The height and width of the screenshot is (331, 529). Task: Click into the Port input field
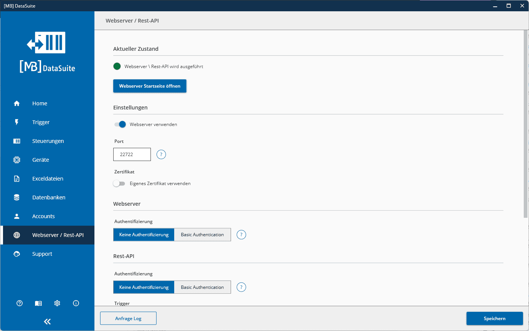[x=132, y=155]
